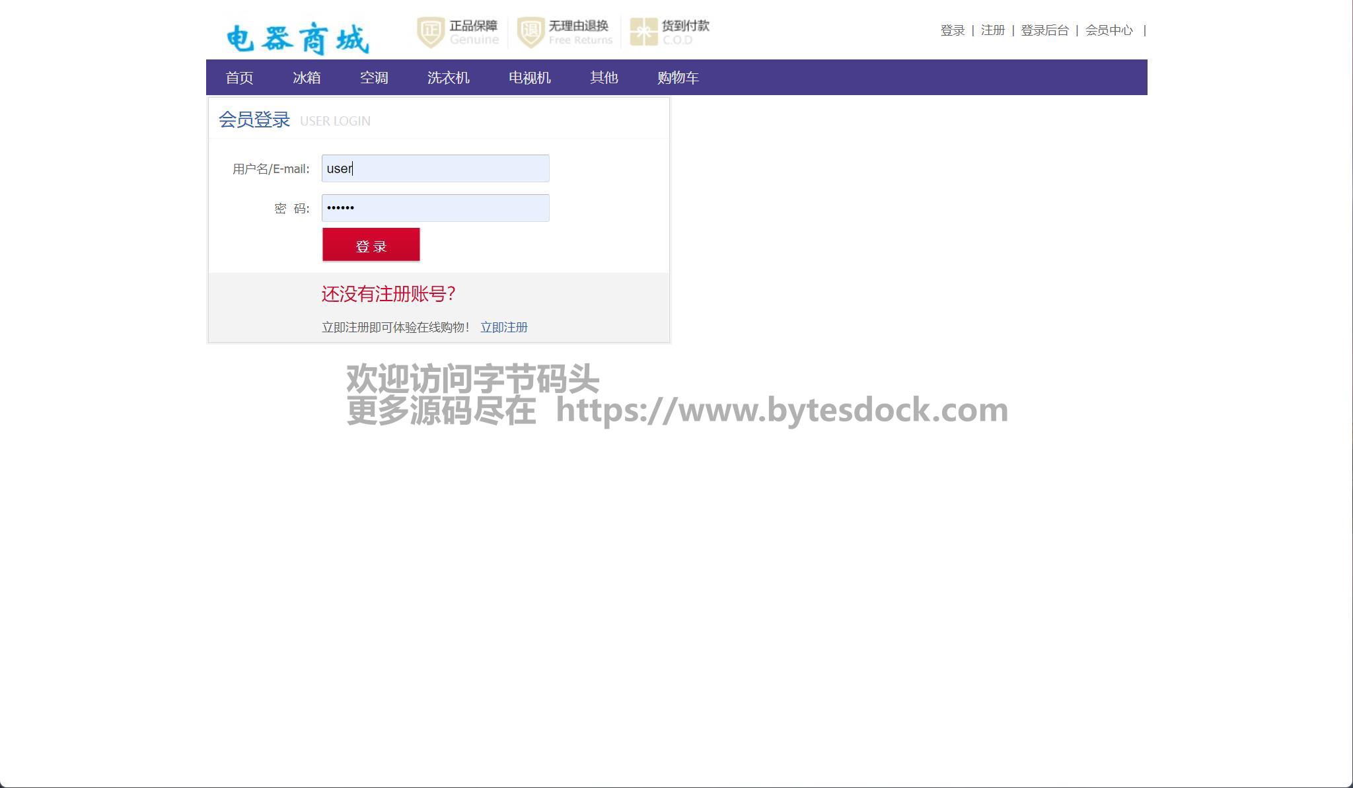Screen dimensions: 1353x788
Task: Click the 货到付款 C.O.D gift icon
Action: [643, 32]
